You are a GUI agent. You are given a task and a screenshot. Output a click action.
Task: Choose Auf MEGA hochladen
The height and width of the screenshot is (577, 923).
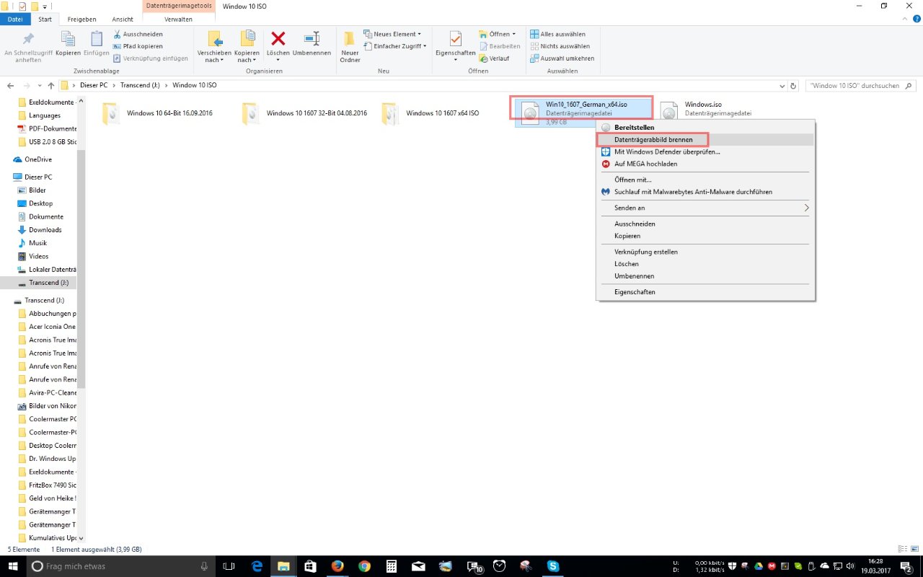tap(706, 164)
